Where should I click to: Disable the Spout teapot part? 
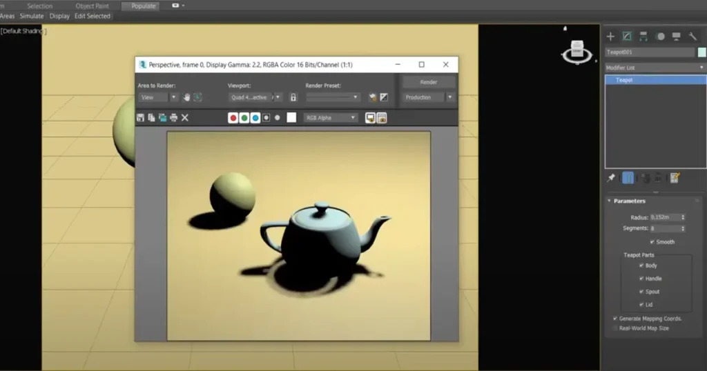click(x=641, y=292)
